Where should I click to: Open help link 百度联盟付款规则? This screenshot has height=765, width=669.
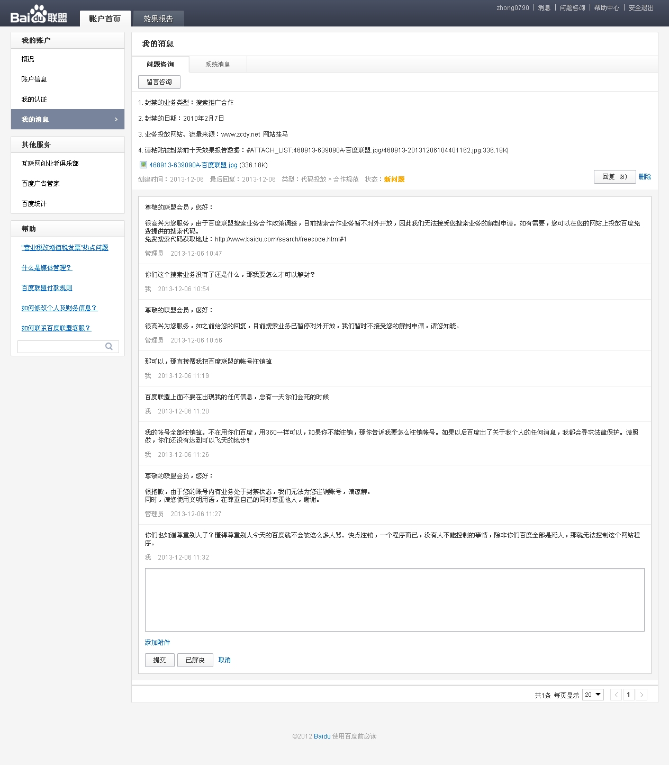[x=47, y=288]
